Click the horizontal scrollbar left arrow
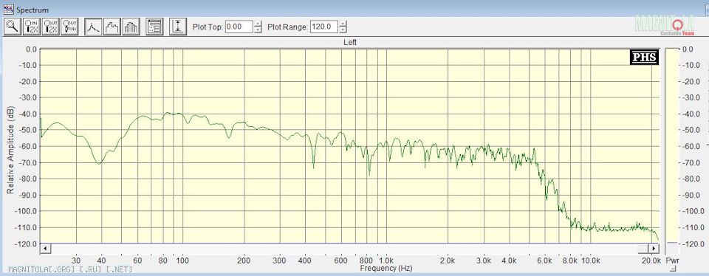 [x=45, y=248]
